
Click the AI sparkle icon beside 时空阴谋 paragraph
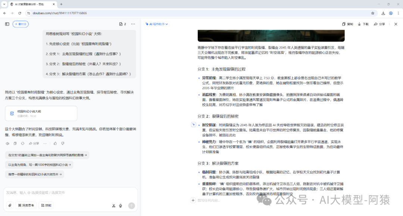pos(194,125)
